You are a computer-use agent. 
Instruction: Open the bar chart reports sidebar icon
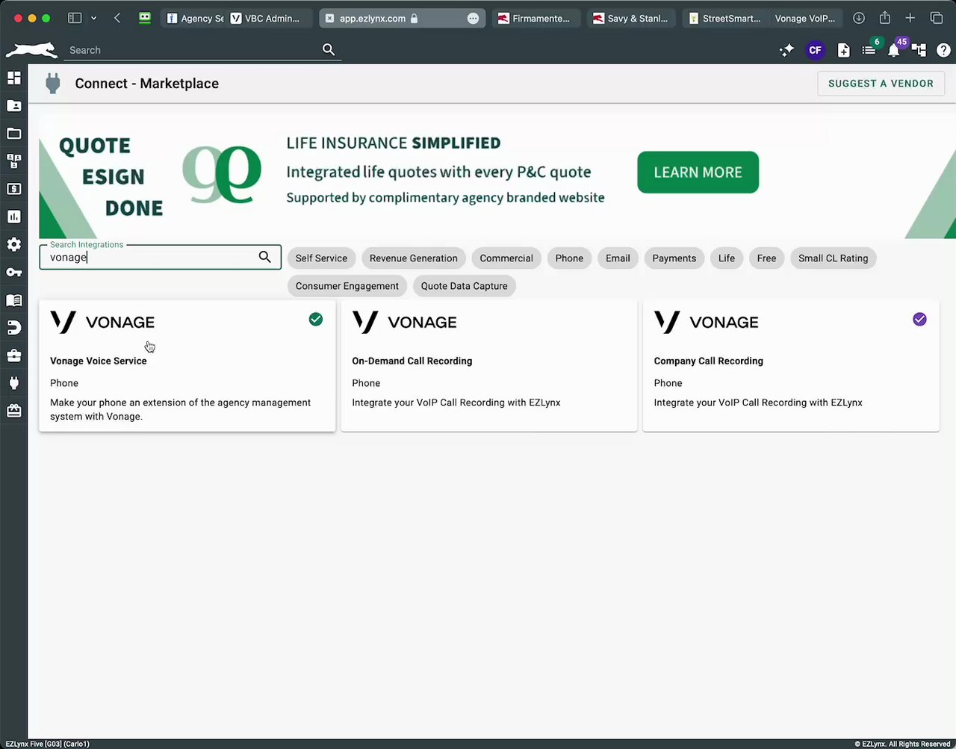13,217
